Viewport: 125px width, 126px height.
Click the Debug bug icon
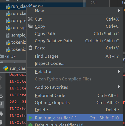pos(30,124)
